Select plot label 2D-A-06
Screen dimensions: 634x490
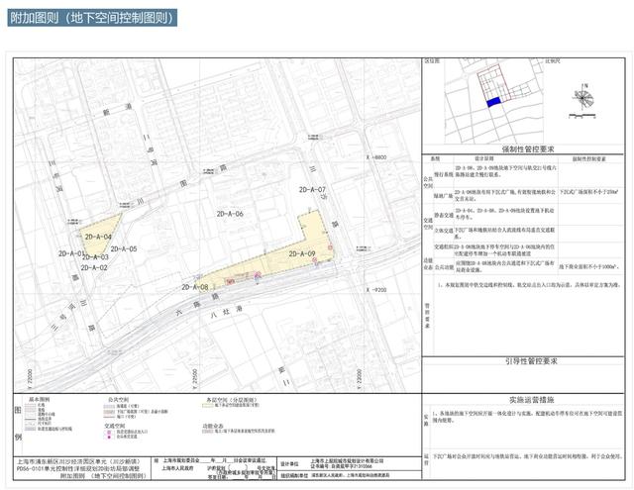[x=230, y=214]
